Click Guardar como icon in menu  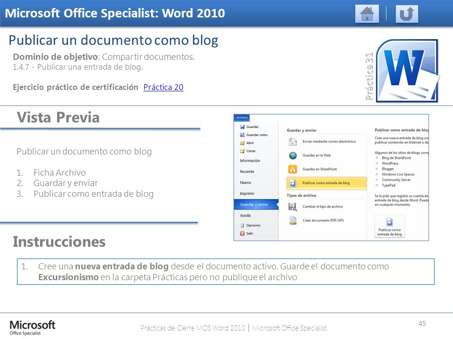(x=243, y=135)
